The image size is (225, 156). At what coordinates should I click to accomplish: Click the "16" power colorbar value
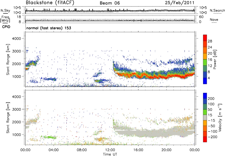[210, 60]
